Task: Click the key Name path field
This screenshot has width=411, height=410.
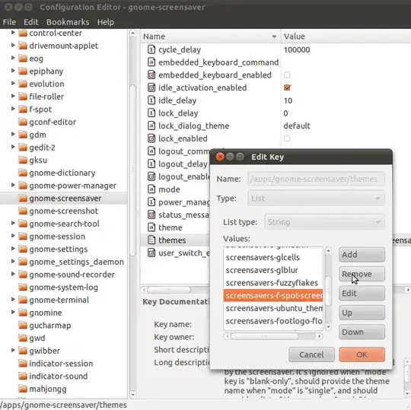Action: tap(317, 179)
